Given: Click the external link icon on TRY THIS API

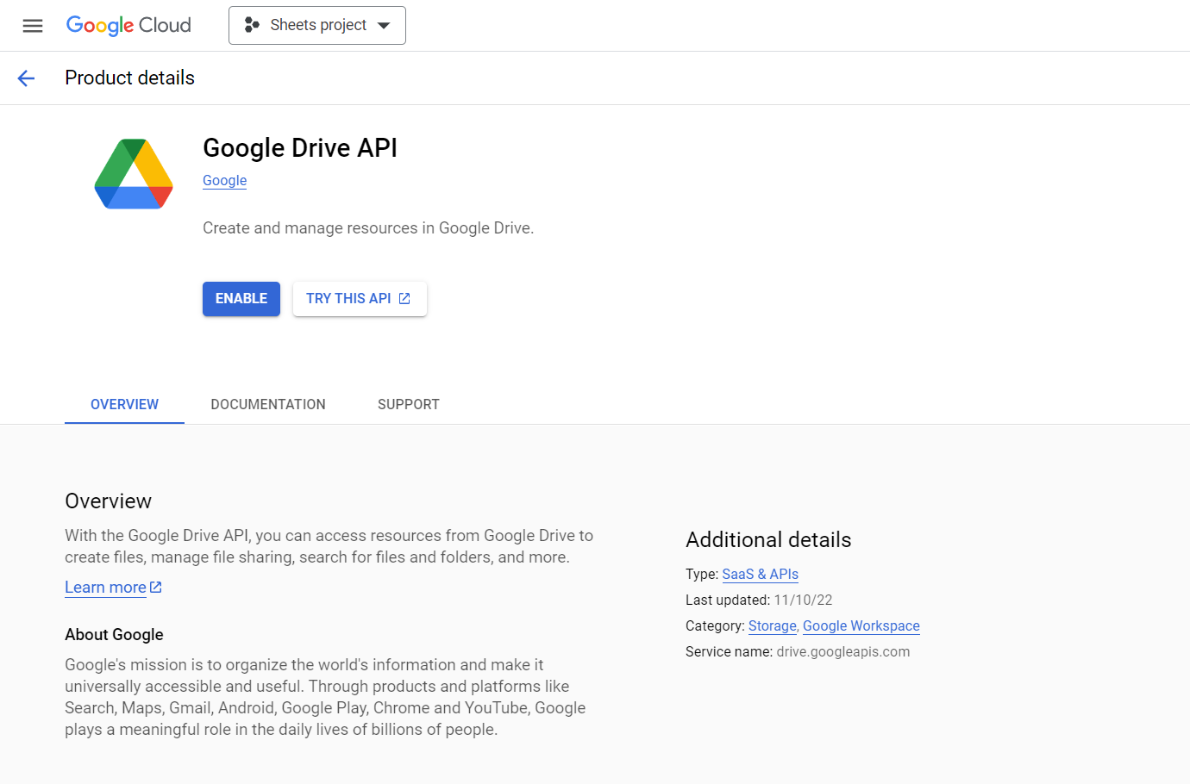Looking at the screenshot, I should click(404, 298).
